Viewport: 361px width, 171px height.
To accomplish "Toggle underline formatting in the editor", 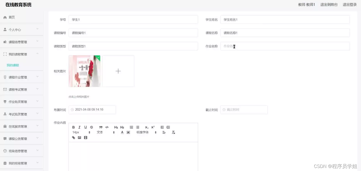I will 86,127.
